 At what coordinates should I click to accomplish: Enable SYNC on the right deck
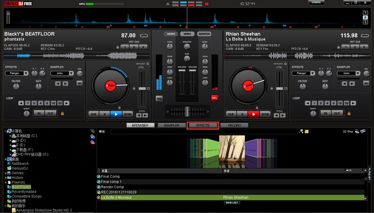click(x=265, y=114)
